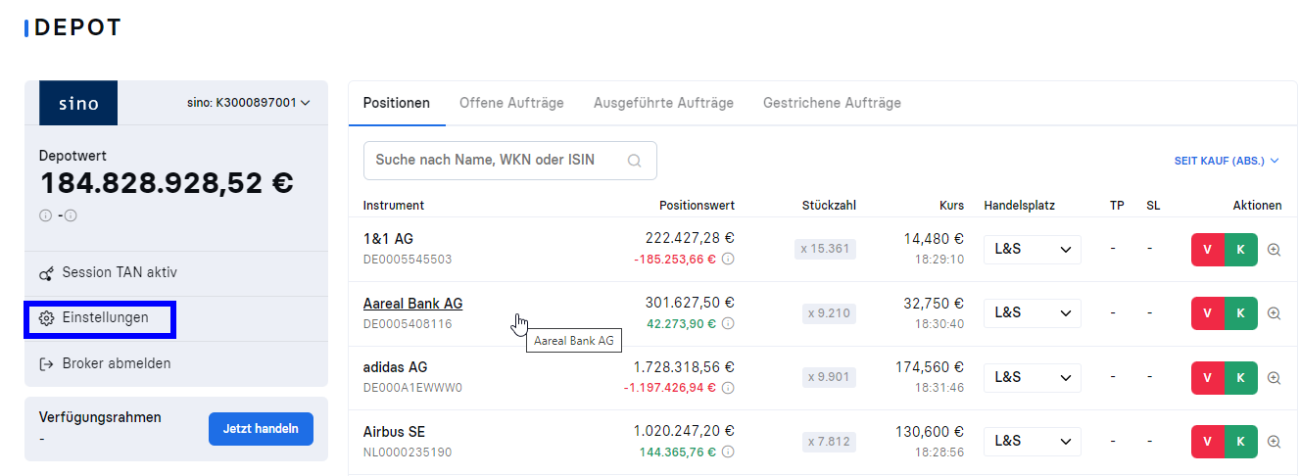This screenshot has height=476, width=1300.
Task: Click the zoom-in icon for 1&1 AG
Action: pyautogui.click(x=1274, y=250)
